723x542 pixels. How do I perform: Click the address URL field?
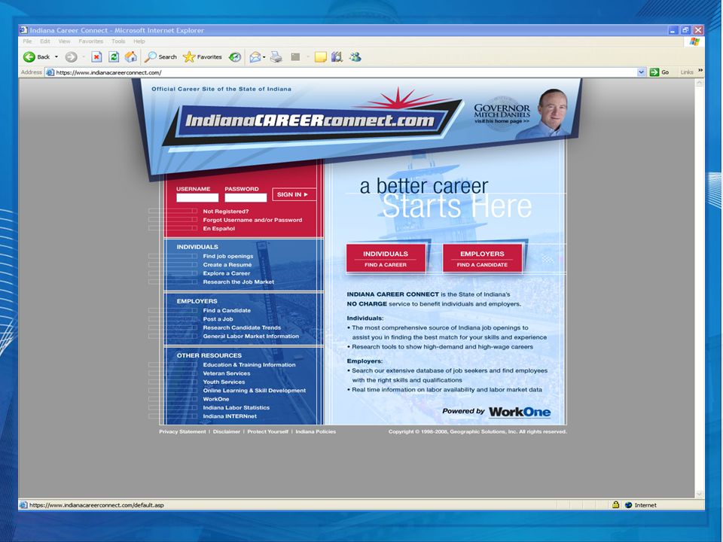coord(346,72)
